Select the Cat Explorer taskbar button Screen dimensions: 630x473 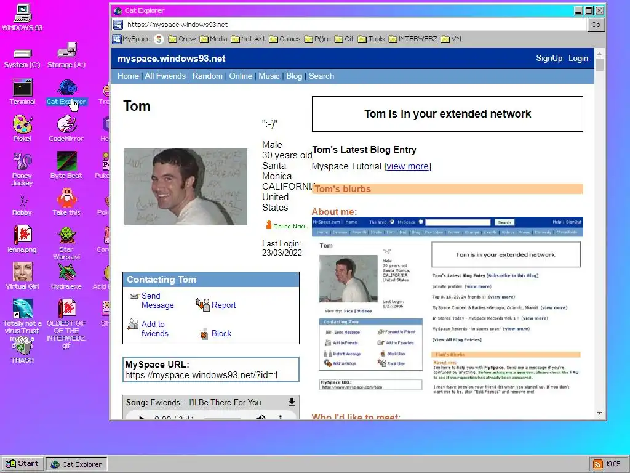click(x=76, y=464)
